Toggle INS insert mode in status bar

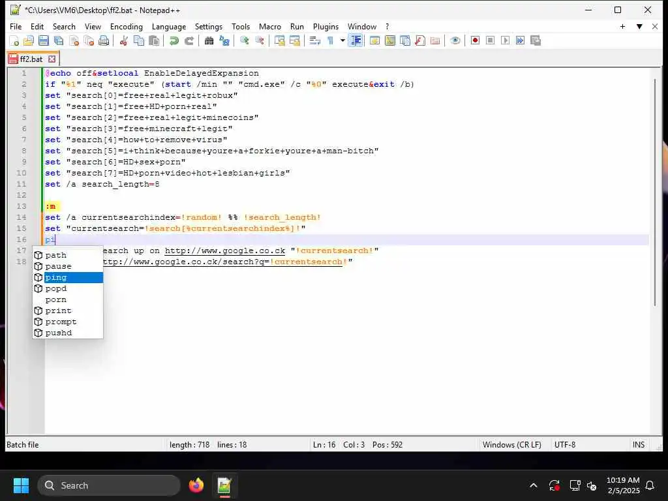click(638, 445)
